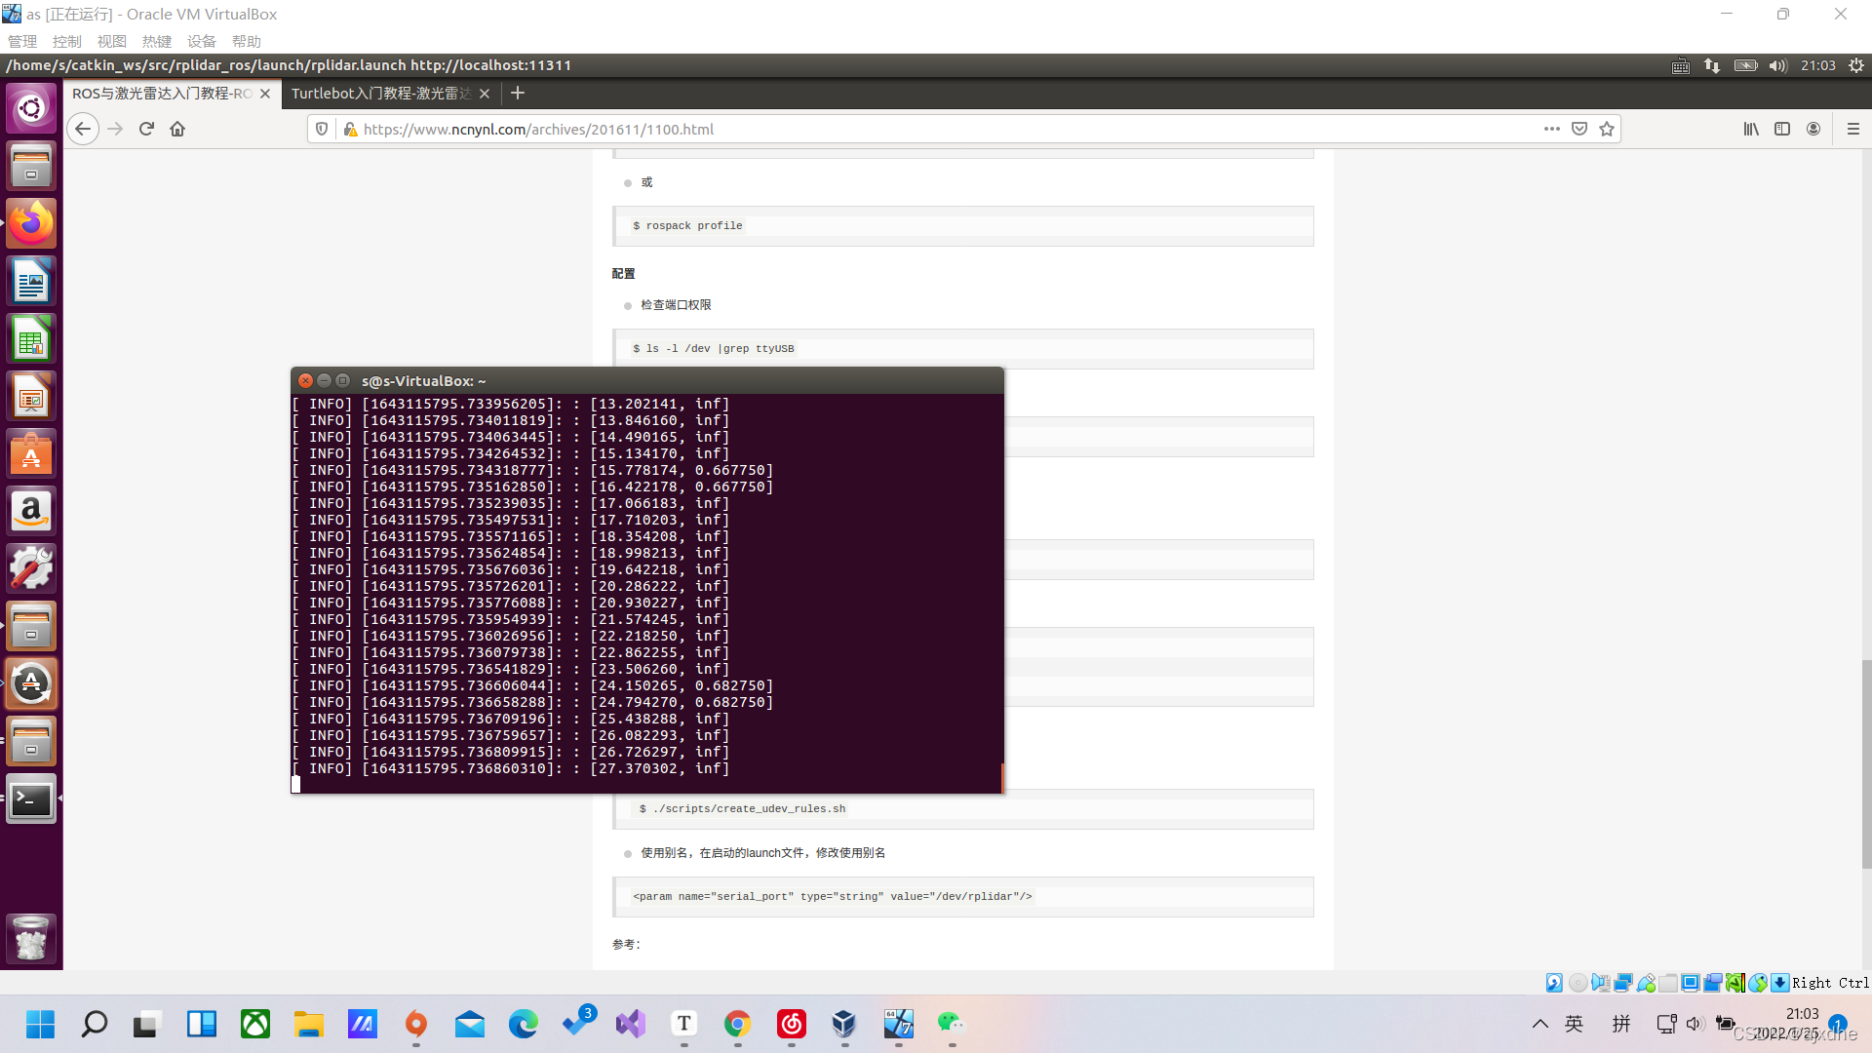Viewport: 1872px width, 1053px height.
Task: Expand the Windows tray hidden icons chevron
Action: click(x=1540, y=1024)
